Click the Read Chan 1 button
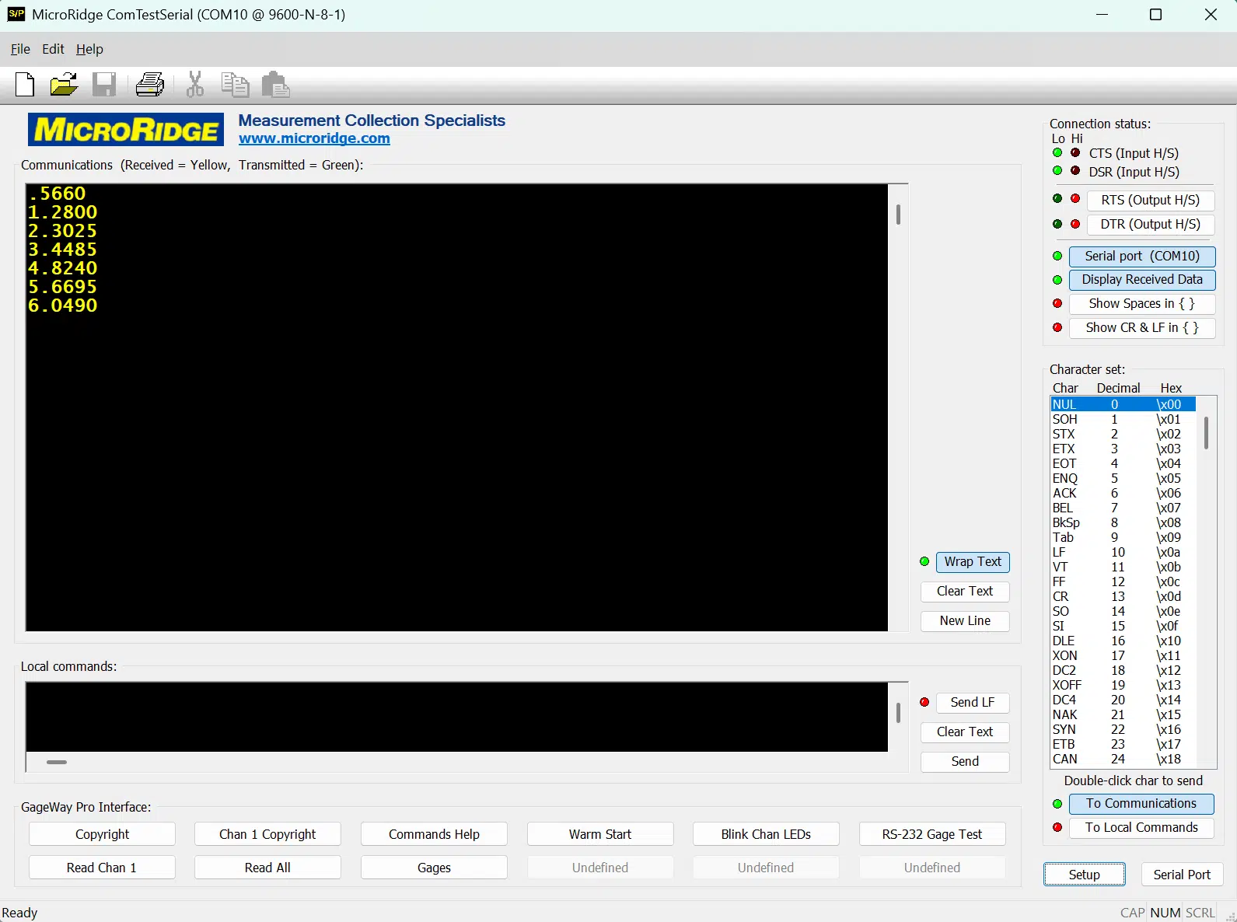Image resolution: width=1237 pixels, height=922 pixels. click(102, 868)
